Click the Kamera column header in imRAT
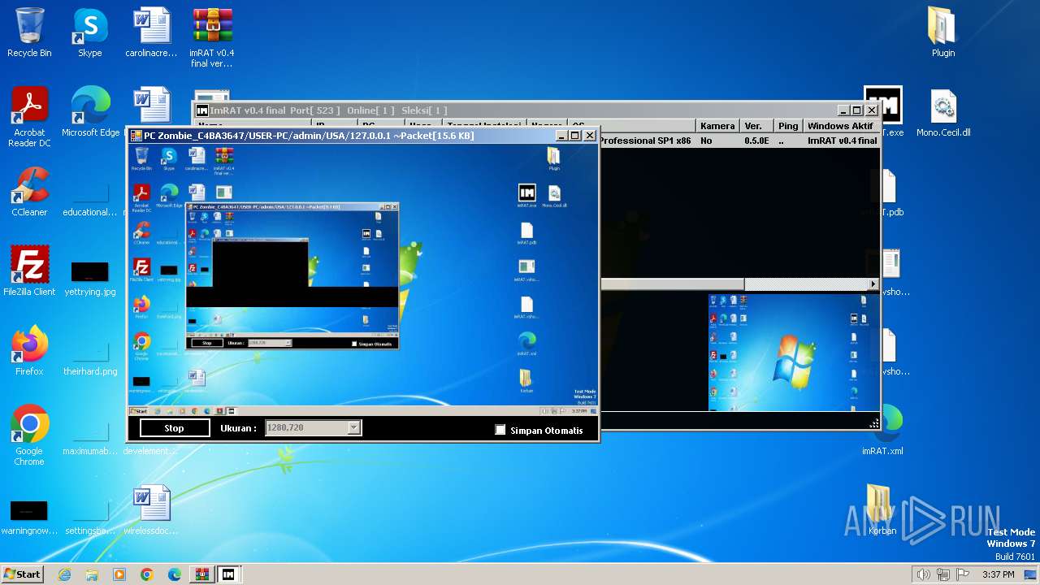The height and width of the screenshot is (585, 1040). click(x=717, y=126)
